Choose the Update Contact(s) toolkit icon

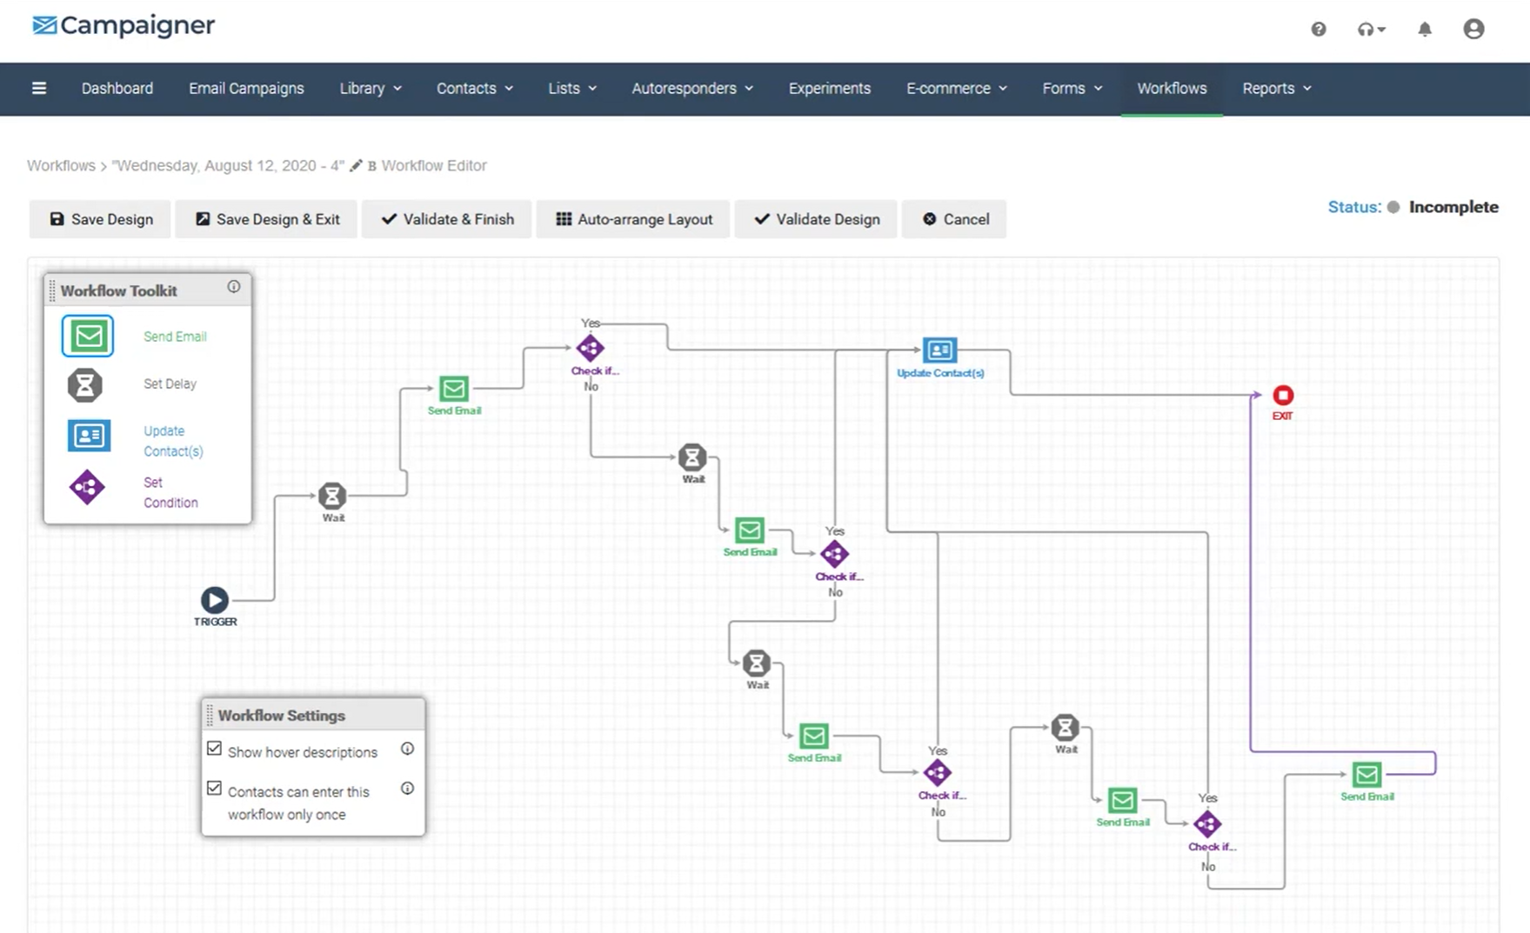click(89, 435)
